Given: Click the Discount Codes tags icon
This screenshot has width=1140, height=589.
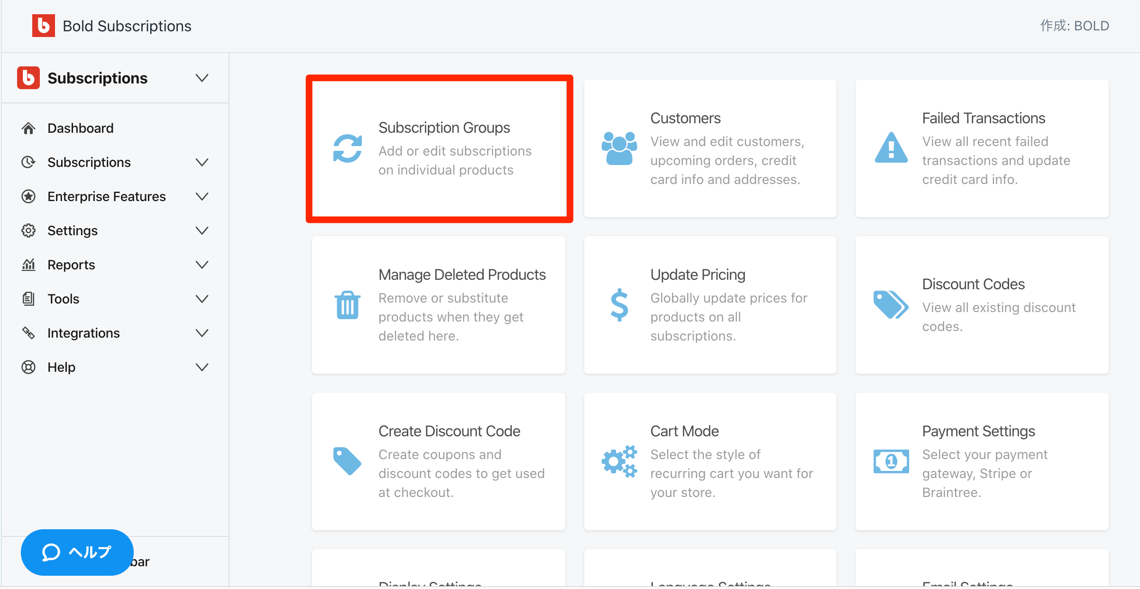Looking at the screenshot, I should click(891, 305).
